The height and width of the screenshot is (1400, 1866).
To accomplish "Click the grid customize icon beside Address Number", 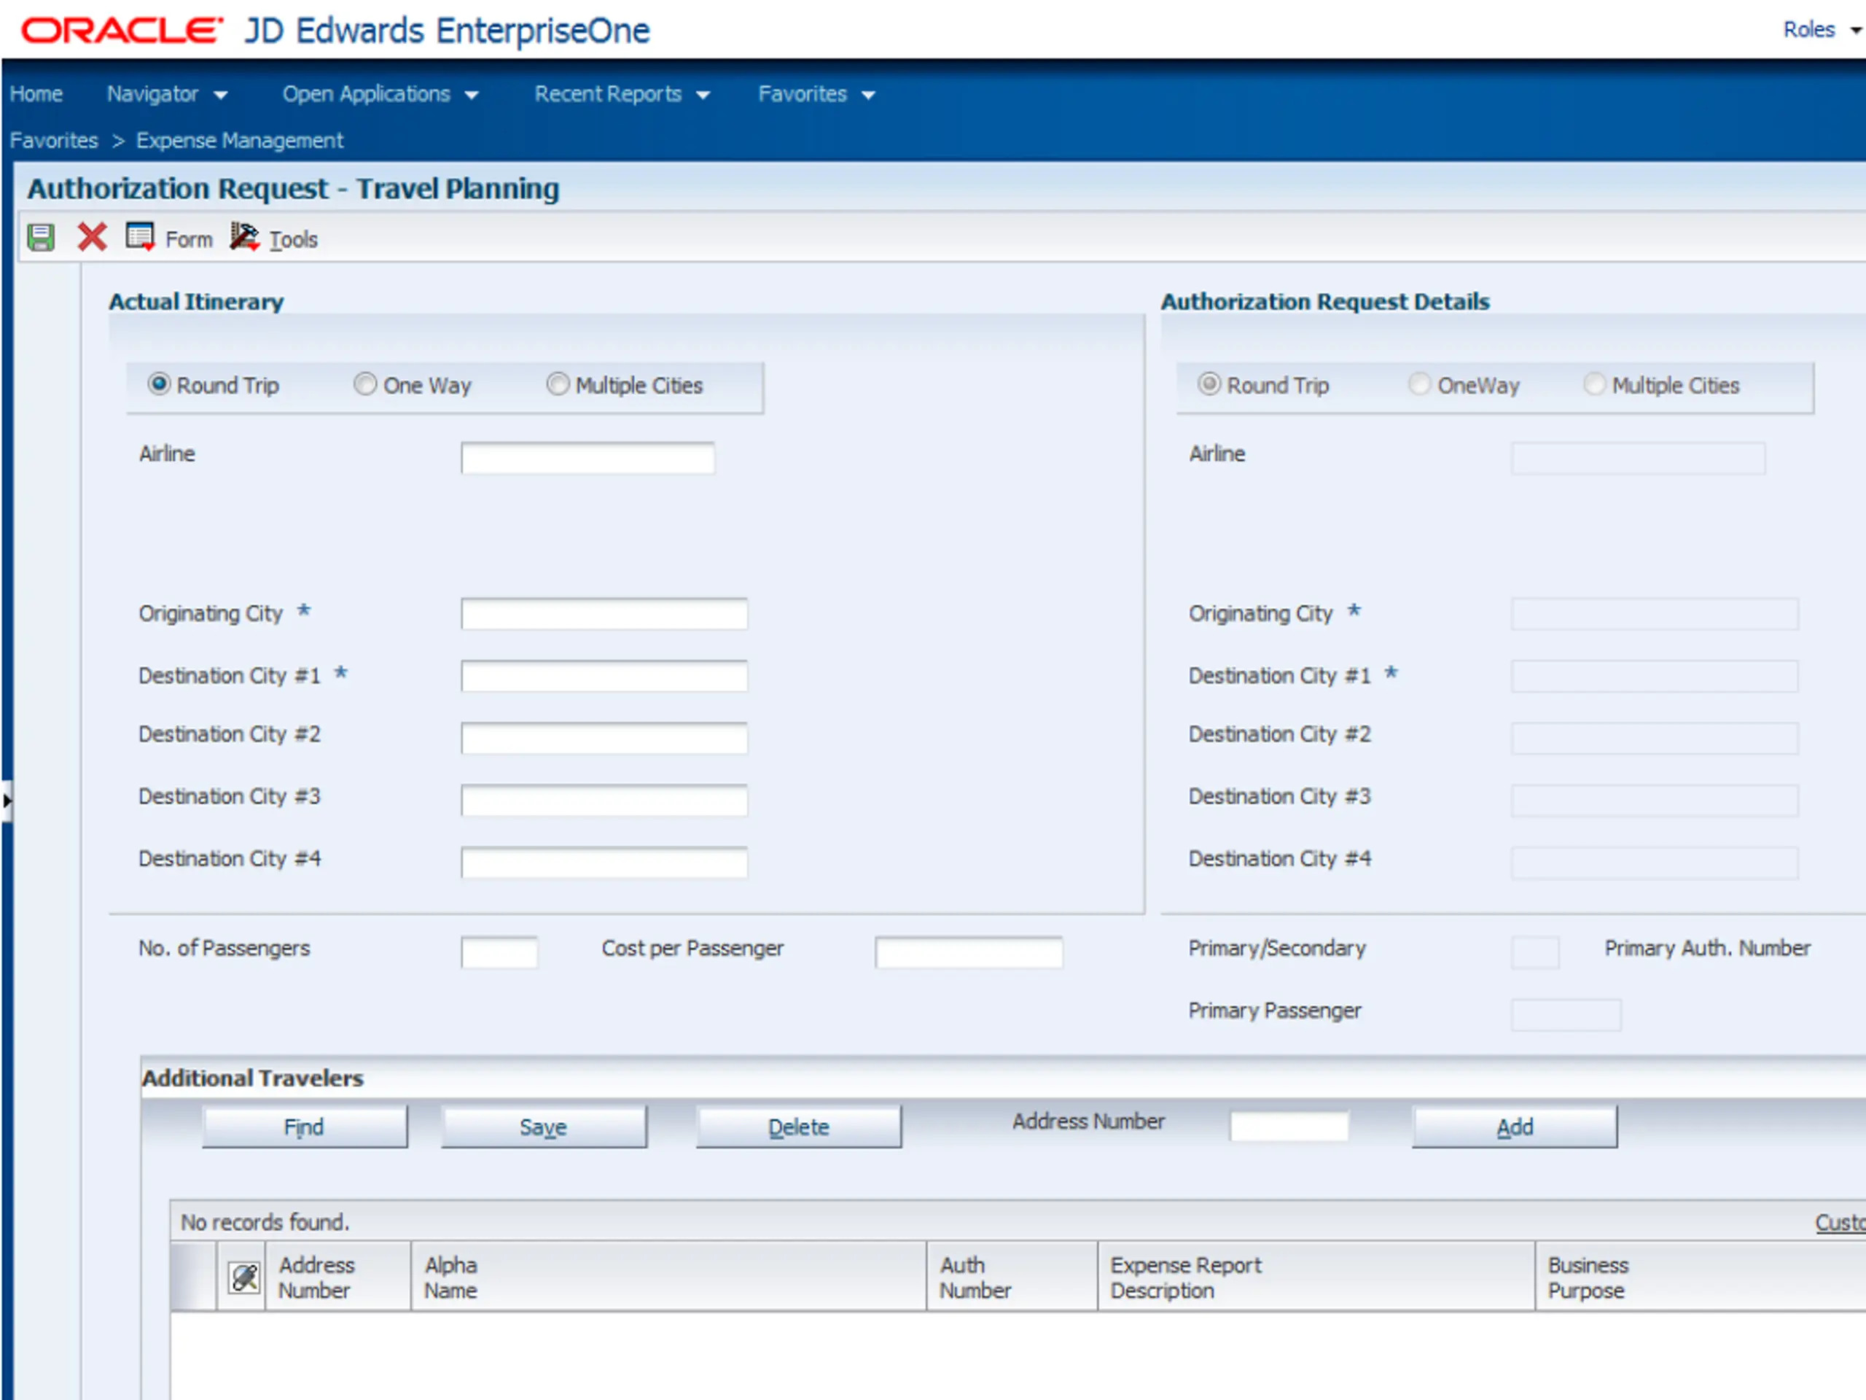I will tap(243, 1277).
